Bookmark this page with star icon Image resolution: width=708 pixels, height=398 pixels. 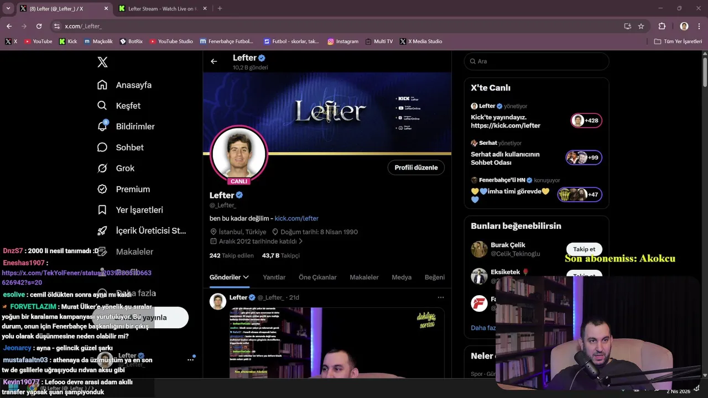[641, 26]
